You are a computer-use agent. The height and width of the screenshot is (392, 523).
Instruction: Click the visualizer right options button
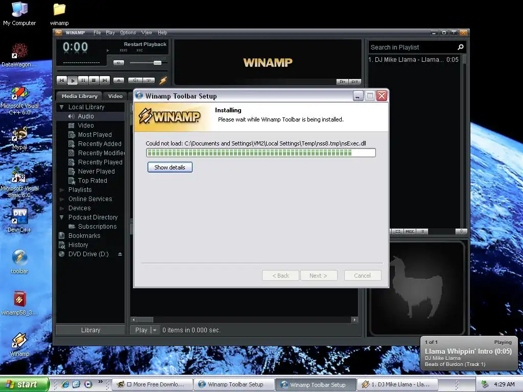click(x=354, y=82)
